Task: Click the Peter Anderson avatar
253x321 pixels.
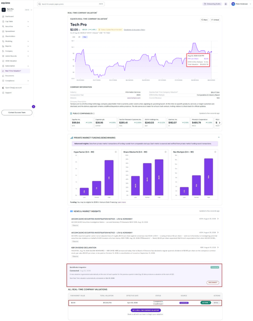Action: (233, 4)
